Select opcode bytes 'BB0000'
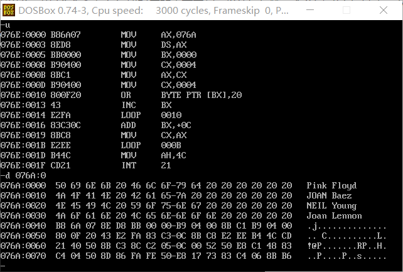The image size is (403, 272). [x=66, y=55]
